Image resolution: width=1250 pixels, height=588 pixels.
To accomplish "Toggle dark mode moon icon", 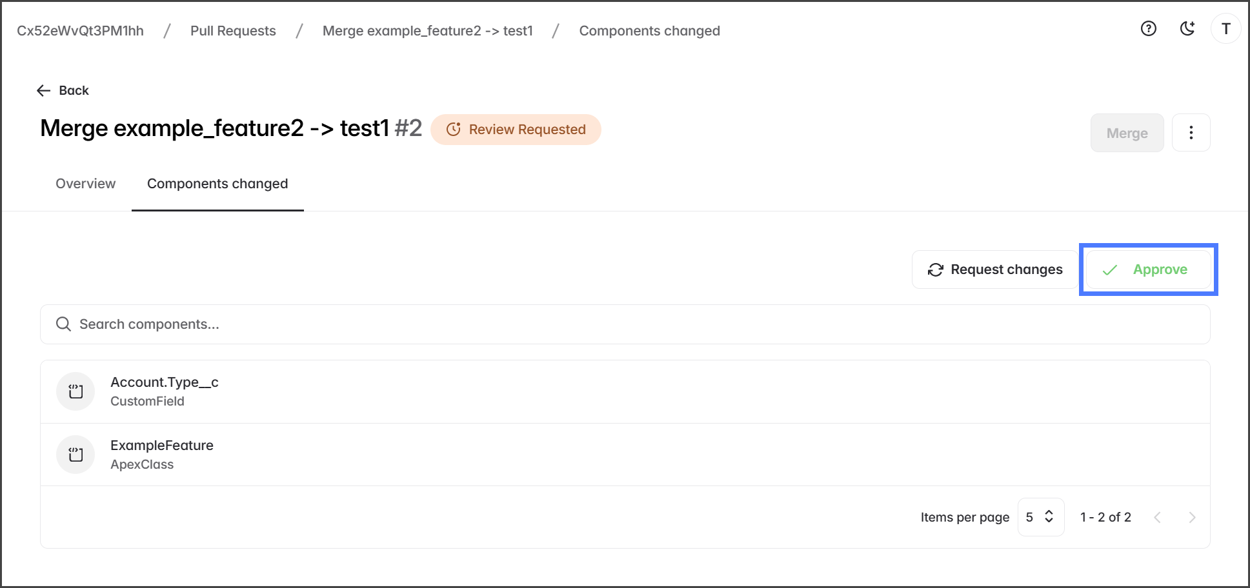I will pos(1187,29).
